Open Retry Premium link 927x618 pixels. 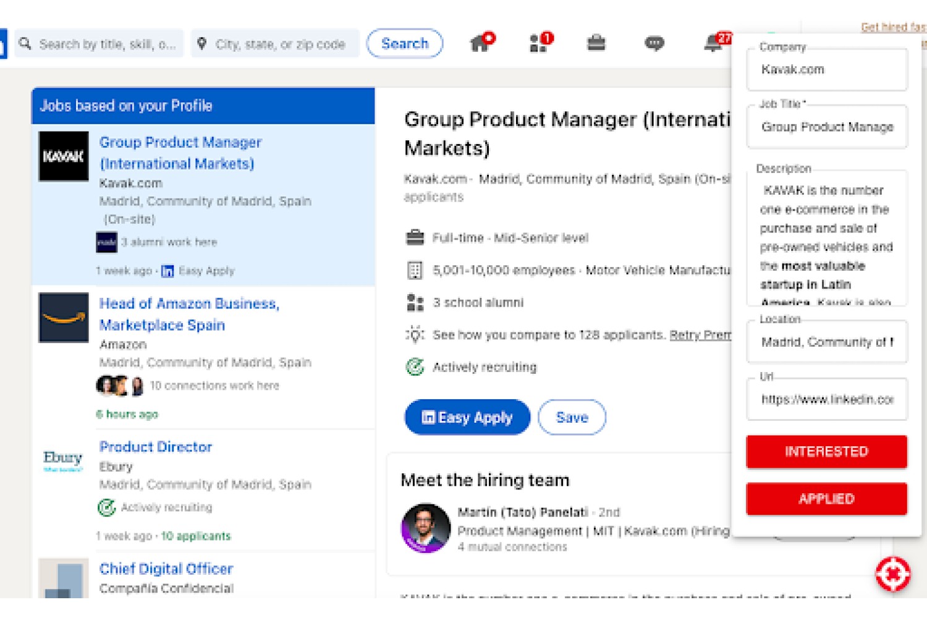pyautogui.click(x=700, y=335)
